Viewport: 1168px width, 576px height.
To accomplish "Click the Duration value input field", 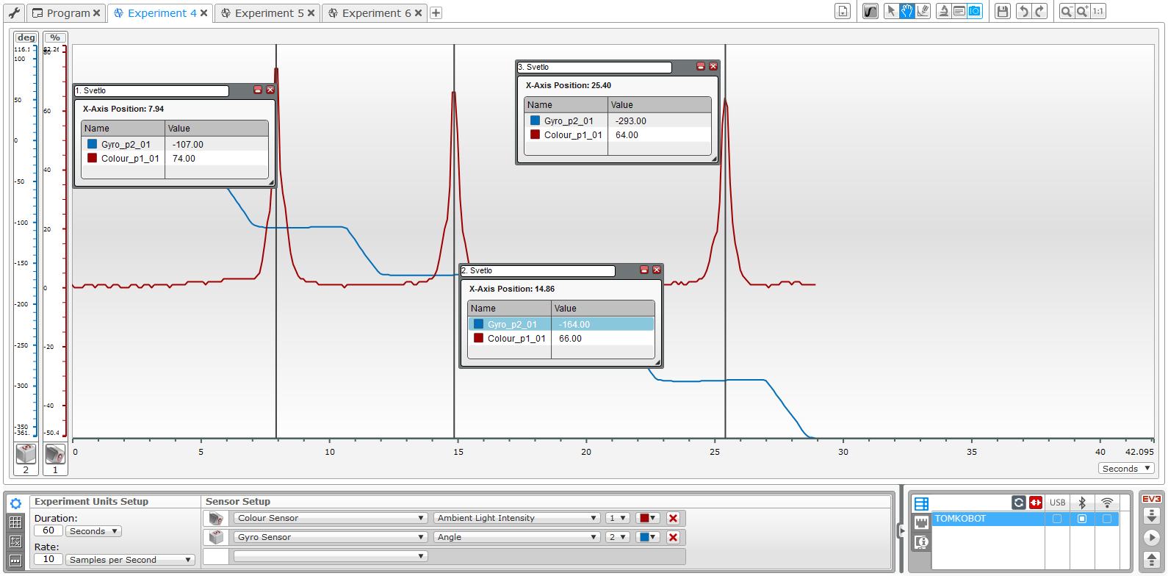I will tap(48, 530).
